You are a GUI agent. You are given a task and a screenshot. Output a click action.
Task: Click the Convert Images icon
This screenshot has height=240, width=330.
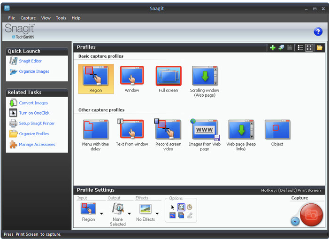point(13,103)
